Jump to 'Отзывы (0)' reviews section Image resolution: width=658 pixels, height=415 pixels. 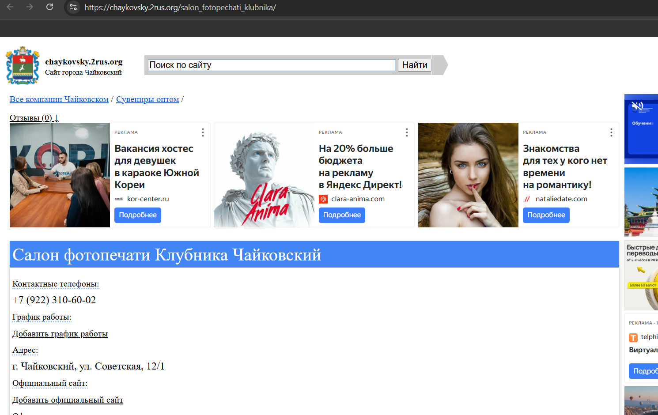(x=34, y=118)
